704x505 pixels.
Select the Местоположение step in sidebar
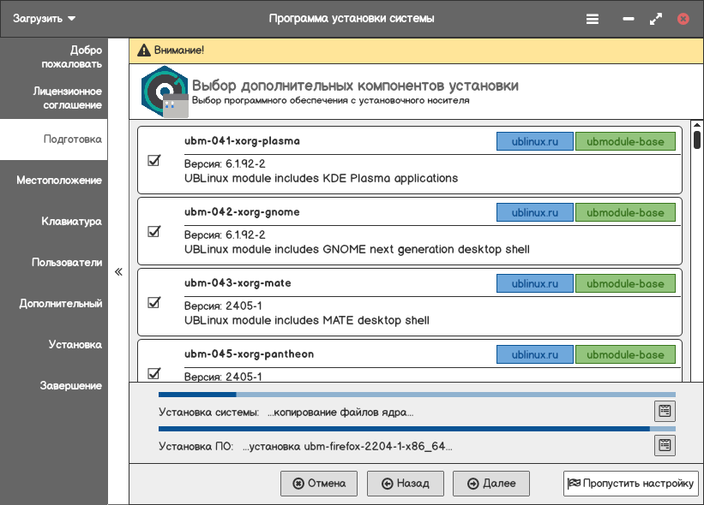[x=59, y=181]
